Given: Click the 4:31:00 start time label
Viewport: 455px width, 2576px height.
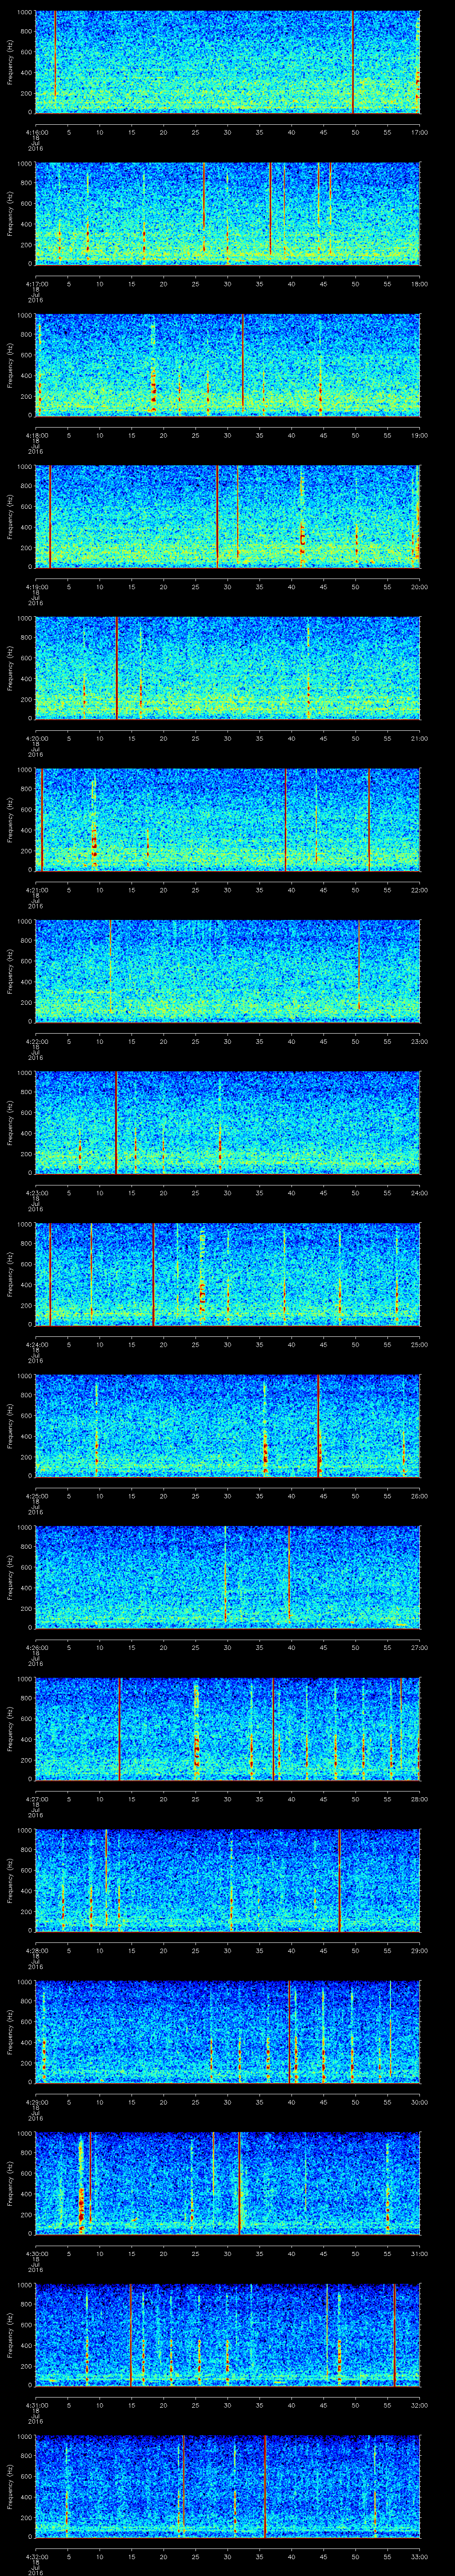Looking at the screenshot, I should 36,2405.
